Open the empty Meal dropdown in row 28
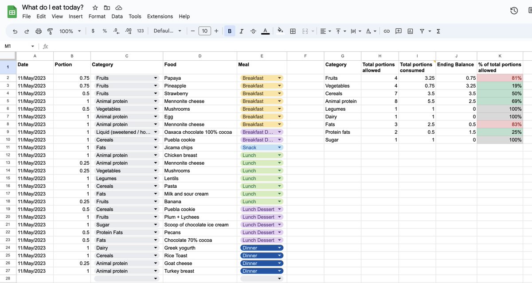Image resolution: width=532 pixels, height=283 pixels. pos(279,279)
